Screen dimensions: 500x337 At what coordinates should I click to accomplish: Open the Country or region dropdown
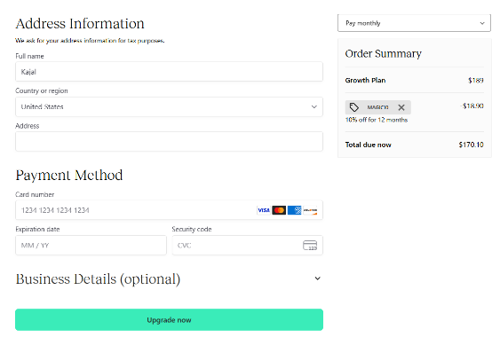(x=169, y=106)
